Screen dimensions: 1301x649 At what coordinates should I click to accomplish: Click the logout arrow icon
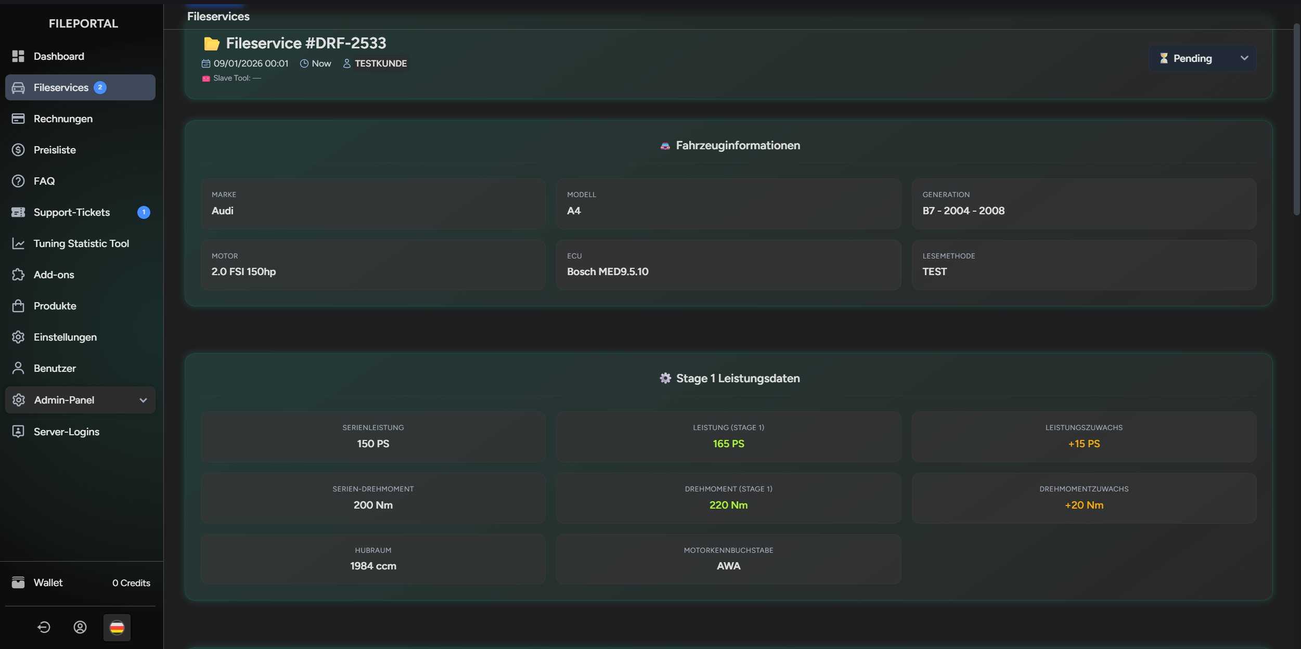click(x=44, y=627)
